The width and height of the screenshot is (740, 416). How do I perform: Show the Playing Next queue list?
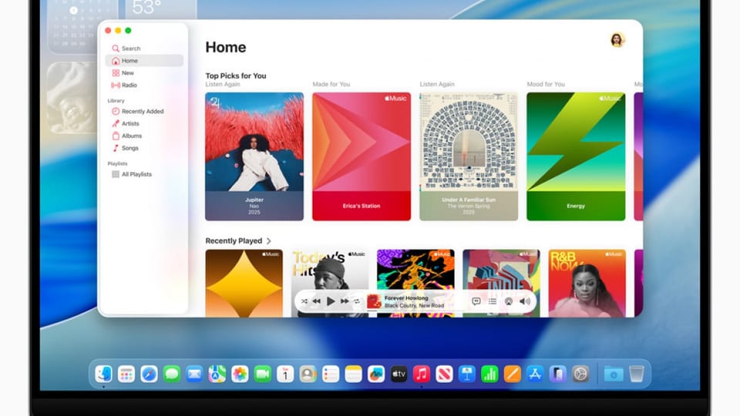coord(493,301)
